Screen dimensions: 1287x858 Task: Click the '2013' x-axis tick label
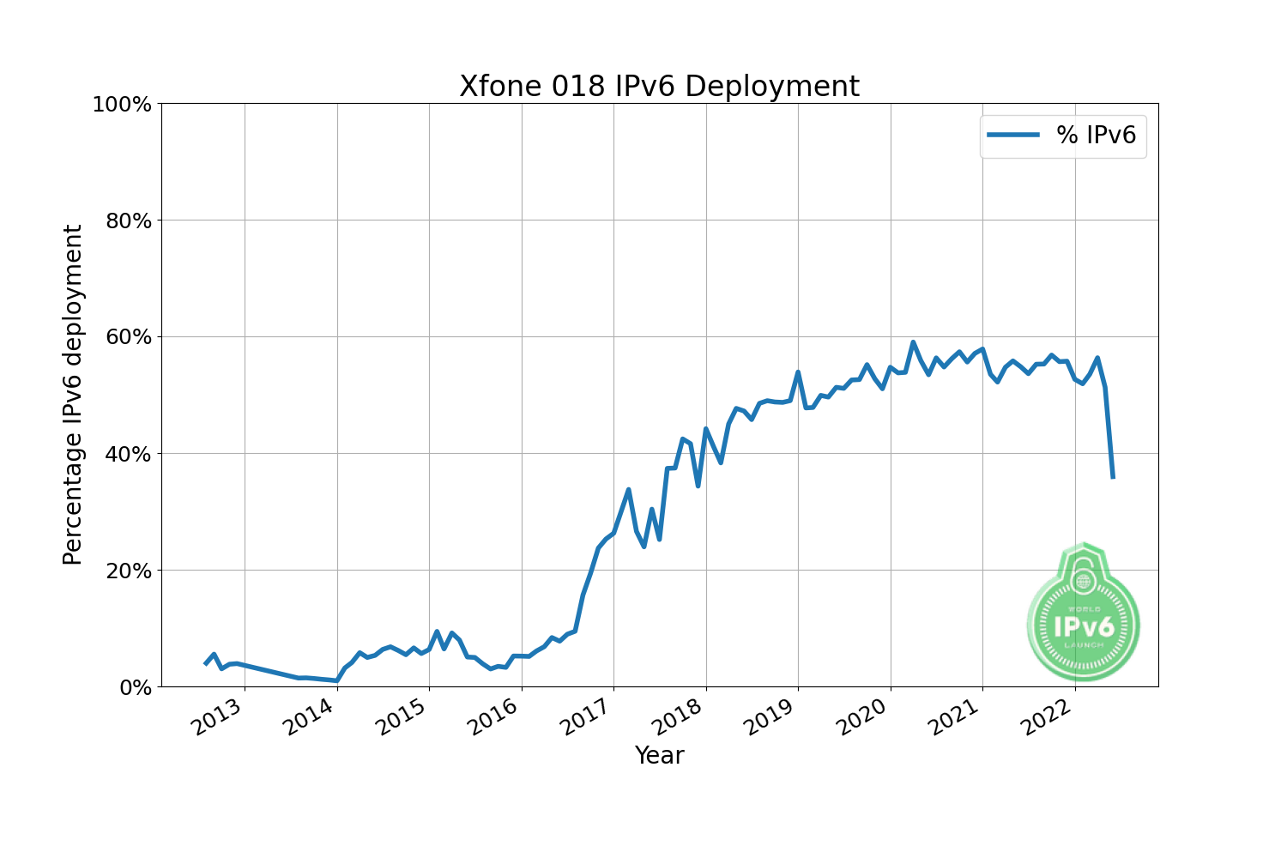point(218,717)
